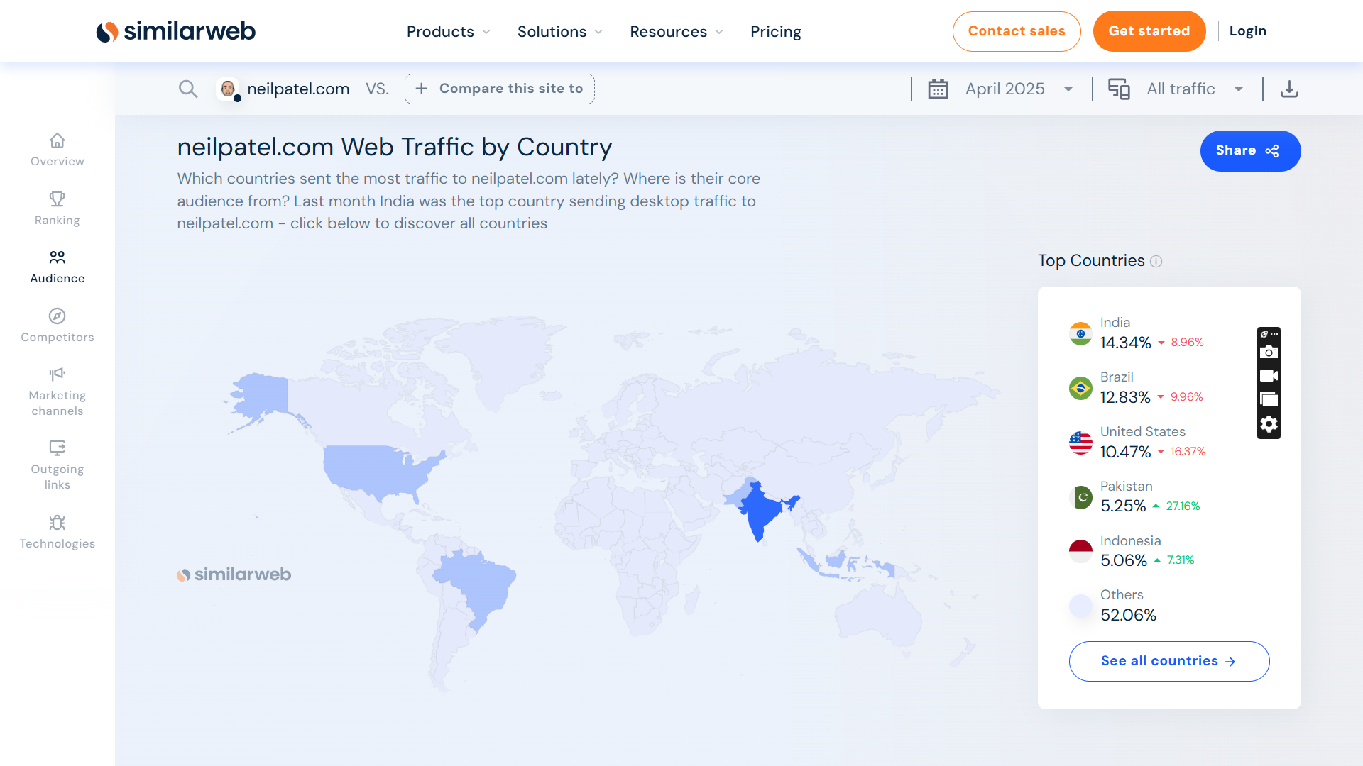Click the devices icon beside All traffic
This screenshot has width=1363, height=766.
(x=1119, y=89)
